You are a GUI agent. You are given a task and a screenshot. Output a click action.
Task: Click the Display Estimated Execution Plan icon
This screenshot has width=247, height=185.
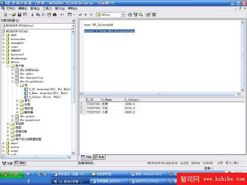point(130,15)
